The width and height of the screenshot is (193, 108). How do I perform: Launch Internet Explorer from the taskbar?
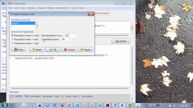coord(17,105)
